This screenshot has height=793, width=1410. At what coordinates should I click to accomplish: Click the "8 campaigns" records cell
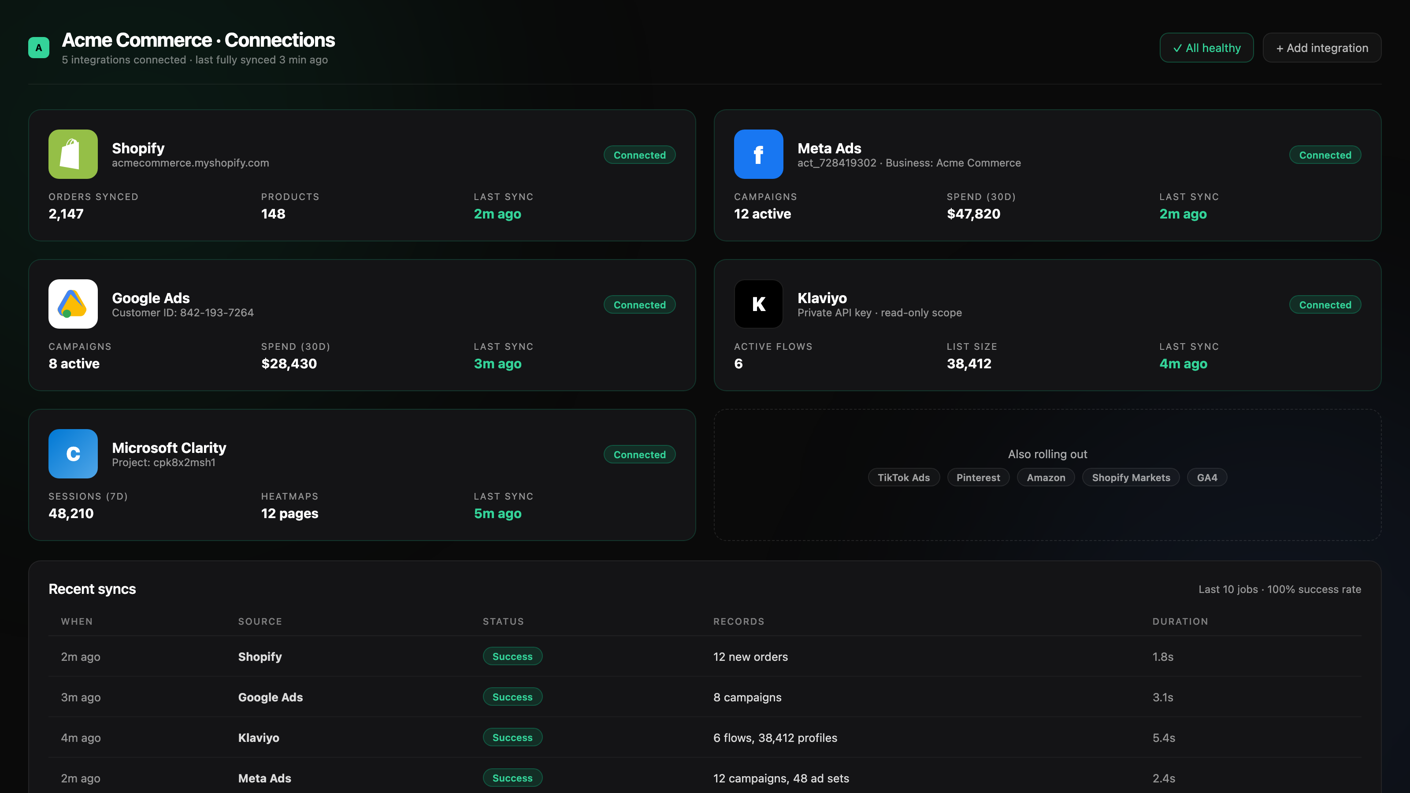click(x=747, y=697)
